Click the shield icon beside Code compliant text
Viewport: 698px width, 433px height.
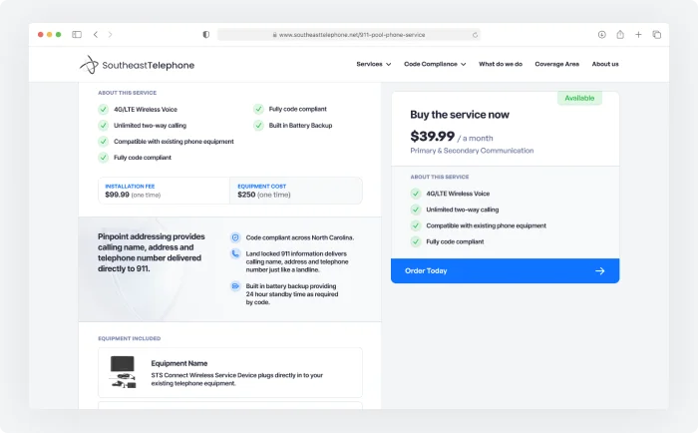coord(235,237)
